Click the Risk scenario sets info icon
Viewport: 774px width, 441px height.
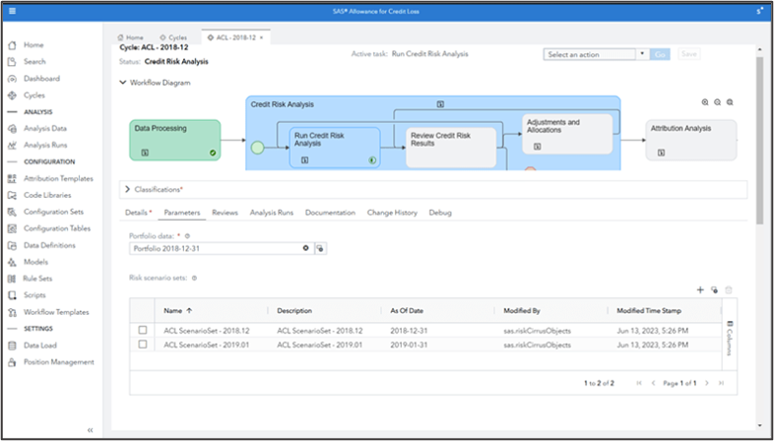(x=194, y=279)
